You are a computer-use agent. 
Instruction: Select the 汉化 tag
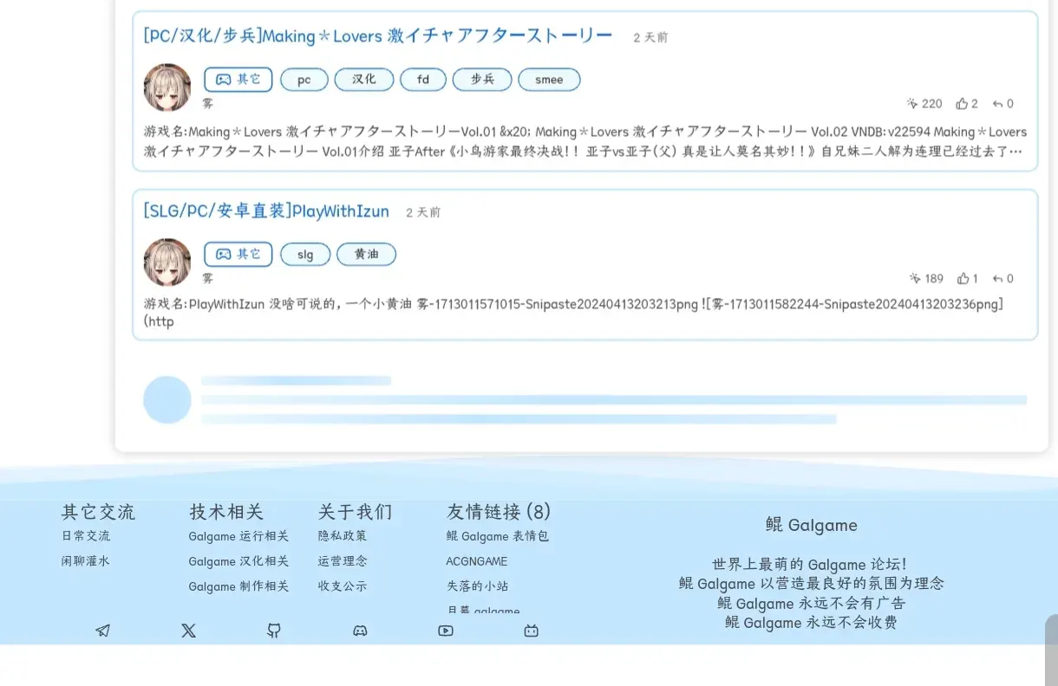click(364, 80)
